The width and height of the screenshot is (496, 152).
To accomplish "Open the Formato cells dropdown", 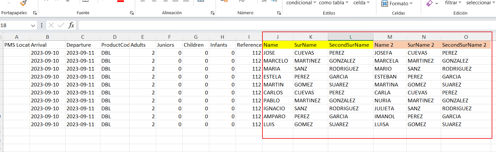I will 397,3.
